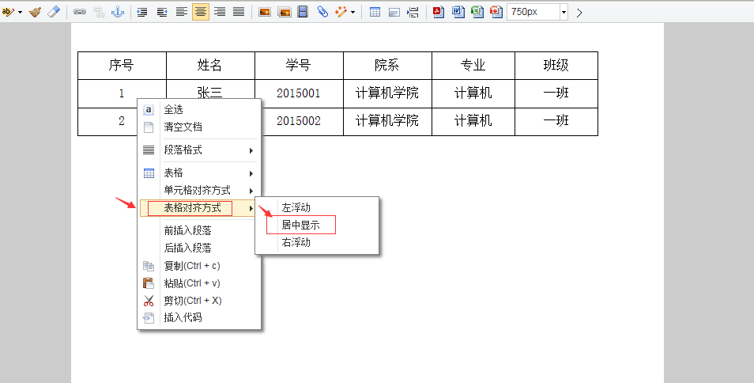
Task: Click the PDF import icon
Action: click(x=437, y=12)
